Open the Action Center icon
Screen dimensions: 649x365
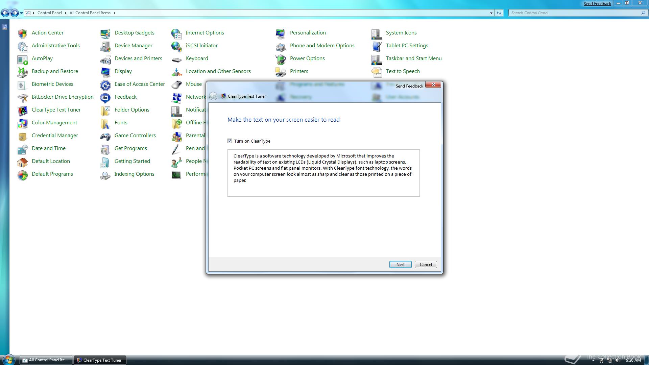coord(23,33)
